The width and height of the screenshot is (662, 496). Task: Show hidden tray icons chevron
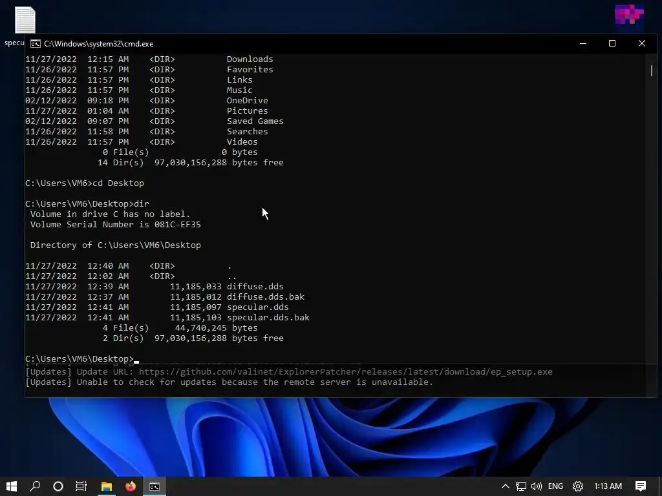point(505,486)
